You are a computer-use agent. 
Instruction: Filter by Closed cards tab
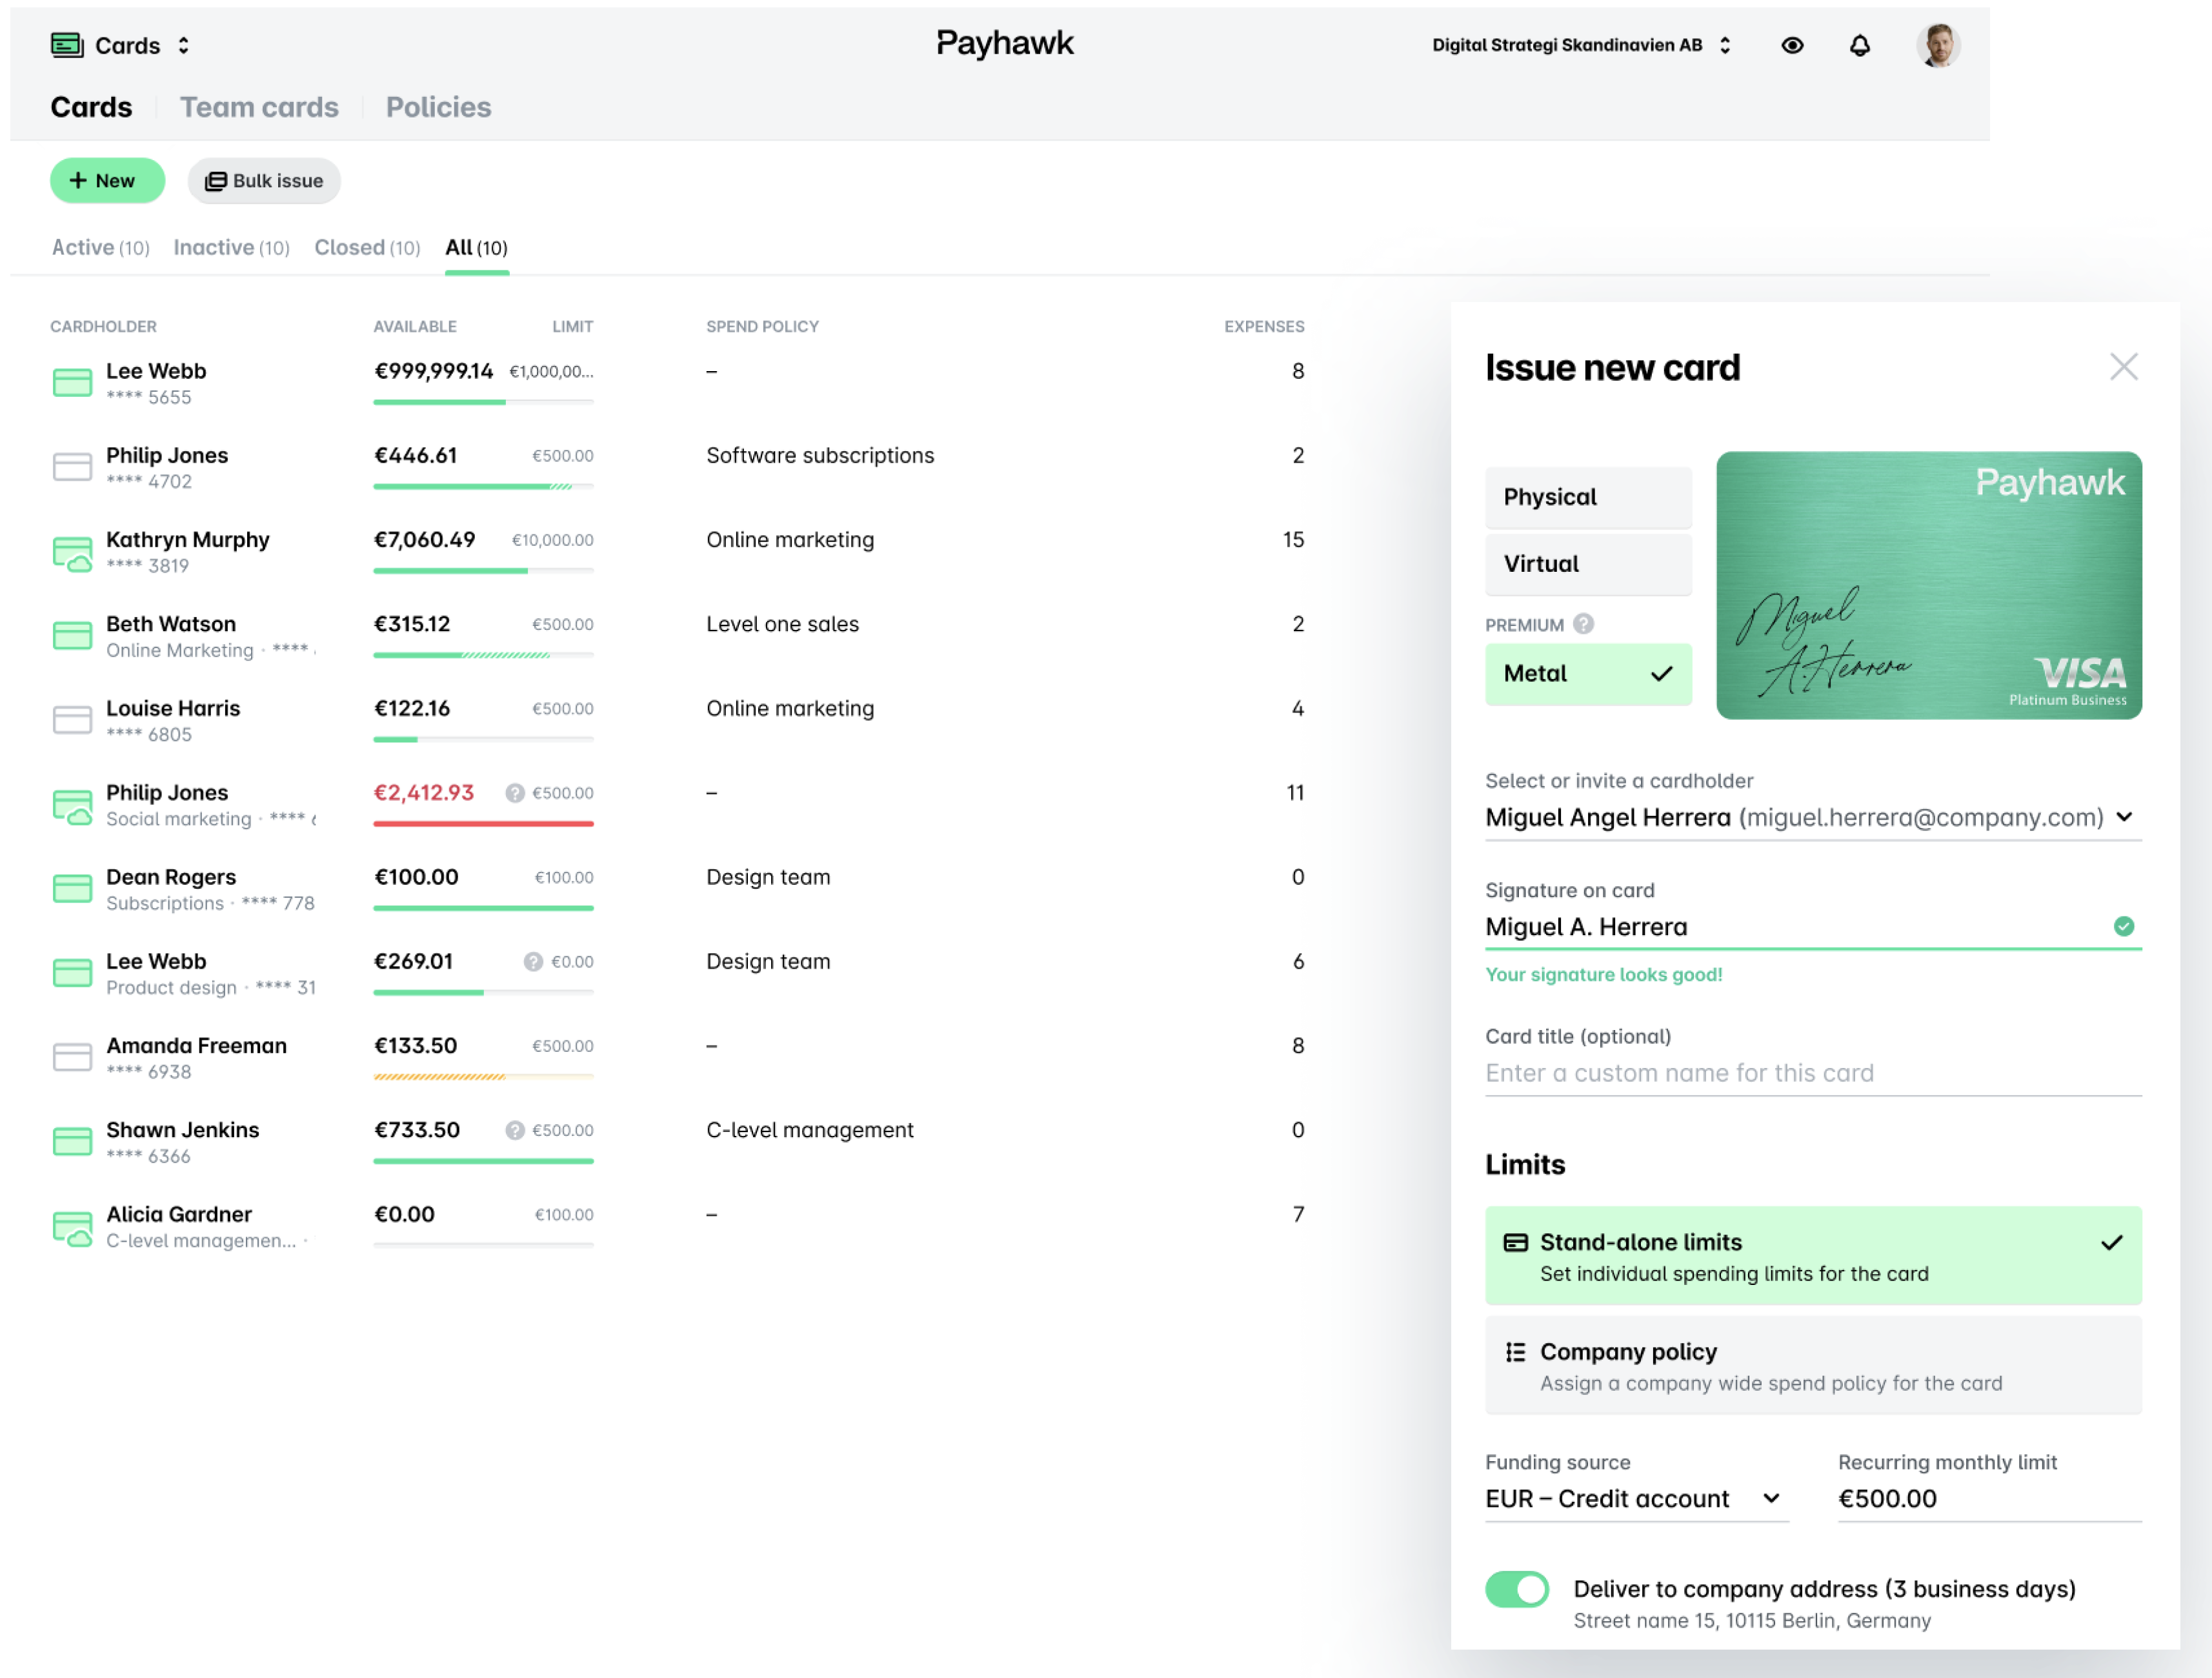(367, 247)
